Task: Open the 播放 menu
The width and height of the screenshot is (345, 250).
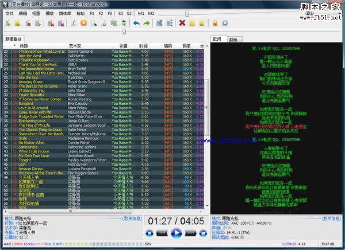Action: [x=49, y=13]
